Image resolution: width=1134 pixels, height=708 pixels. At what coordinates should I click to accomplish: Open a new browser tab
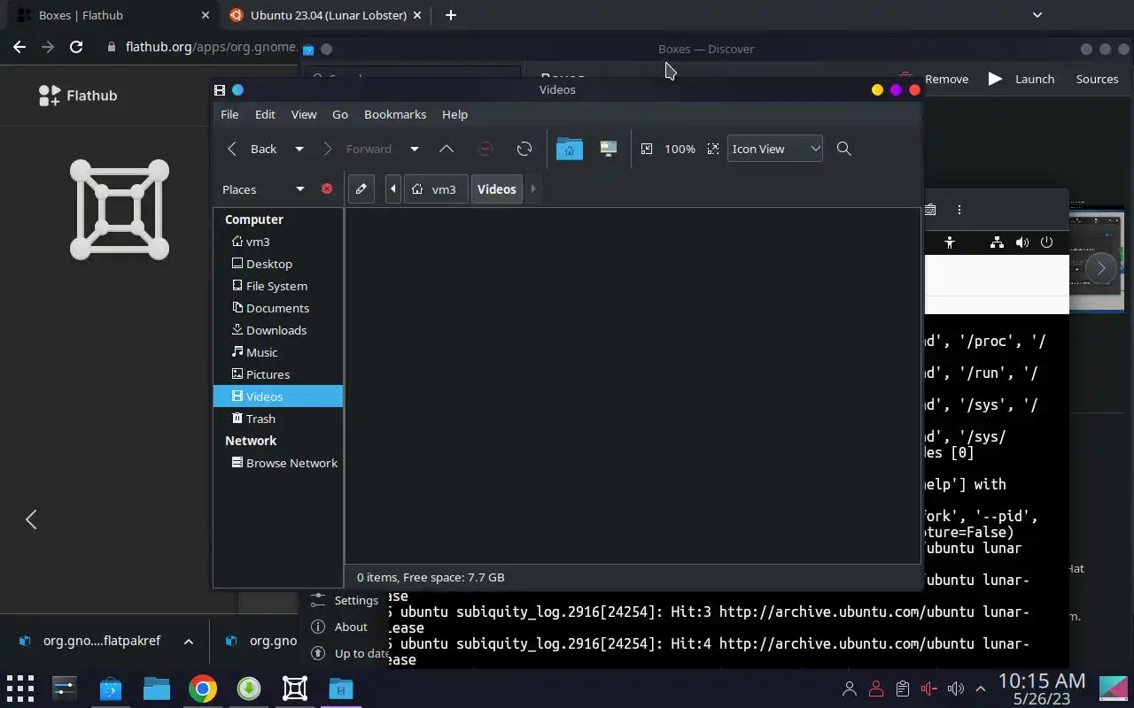pos(451,15)
